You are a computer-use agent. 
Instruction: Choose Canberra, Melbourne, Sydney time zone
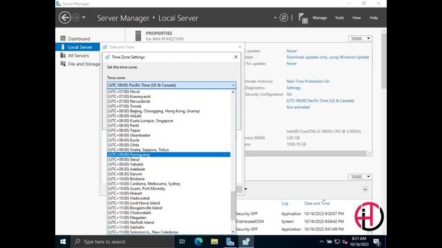coord(169,184)
